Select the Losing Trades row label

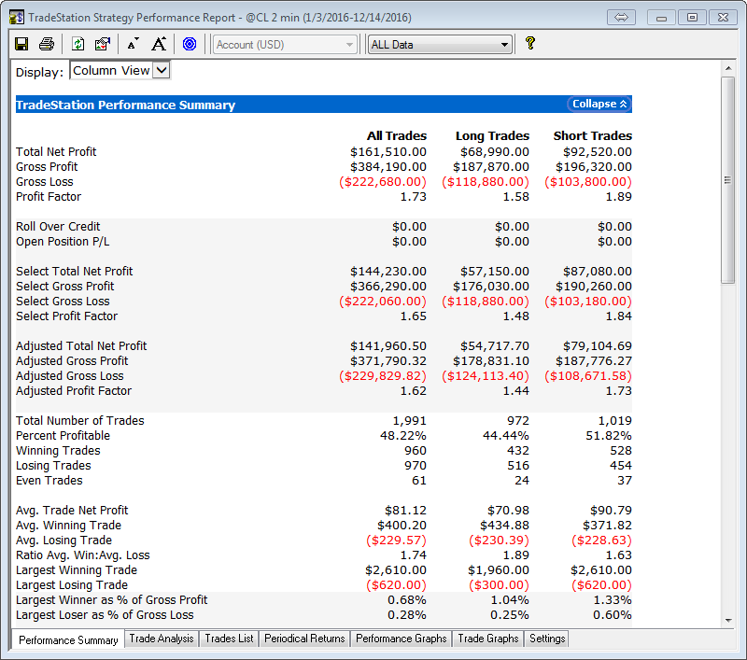[53, 465]
